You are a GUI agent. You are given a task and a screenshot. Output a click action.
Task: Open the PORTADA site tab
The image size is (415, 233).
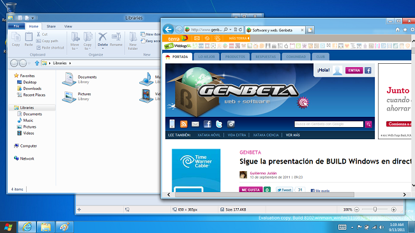(x=177, y=57)
